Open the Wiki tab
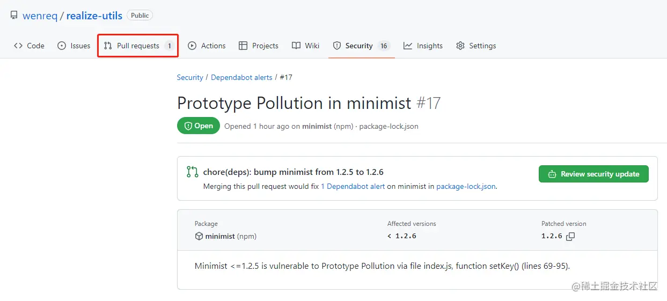667x301 pixels. (306, 46)
